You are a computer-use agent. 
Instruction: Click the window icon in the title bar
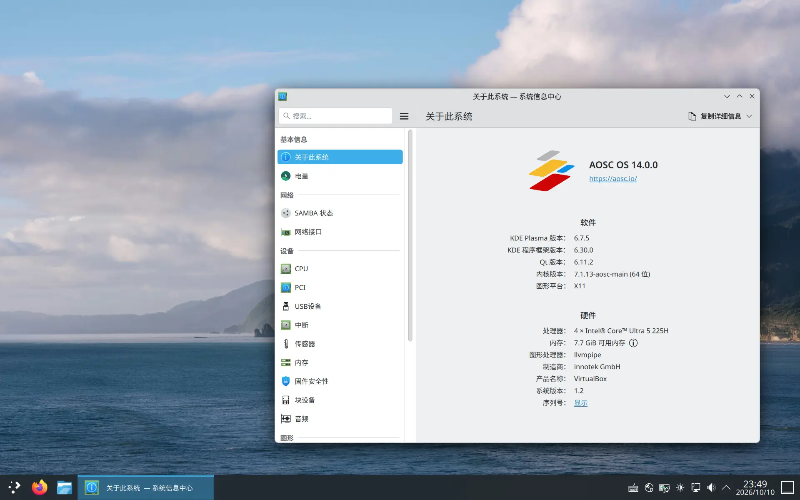[282, 96]
